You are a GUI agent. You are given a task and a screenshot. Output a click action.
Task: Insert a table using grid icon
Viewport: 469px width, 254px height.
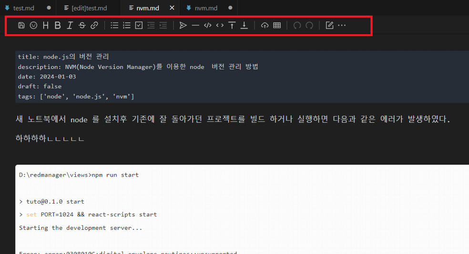tap(277, 26)
